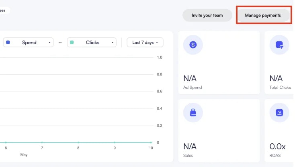This screenshot has width=295, height=167.
Task: Change the Last 7 days date range
Action: [x=145, y=43]
